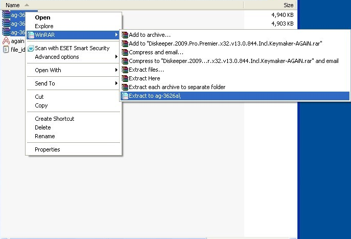Click the 'again' file name

(17, 41)
